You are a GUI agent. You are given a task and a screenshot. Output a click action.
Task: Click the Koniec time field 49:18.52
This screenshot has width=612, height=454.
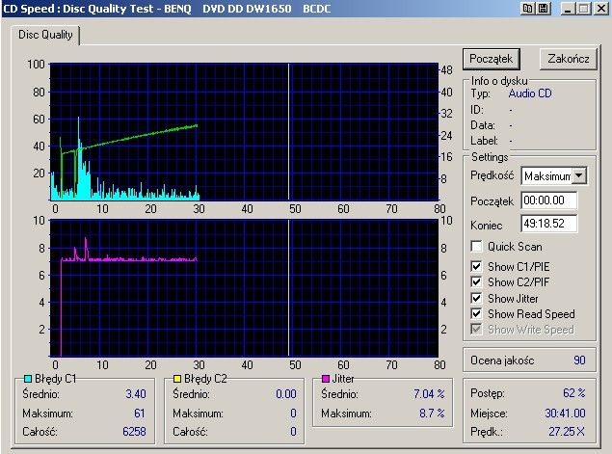(549, 224)
